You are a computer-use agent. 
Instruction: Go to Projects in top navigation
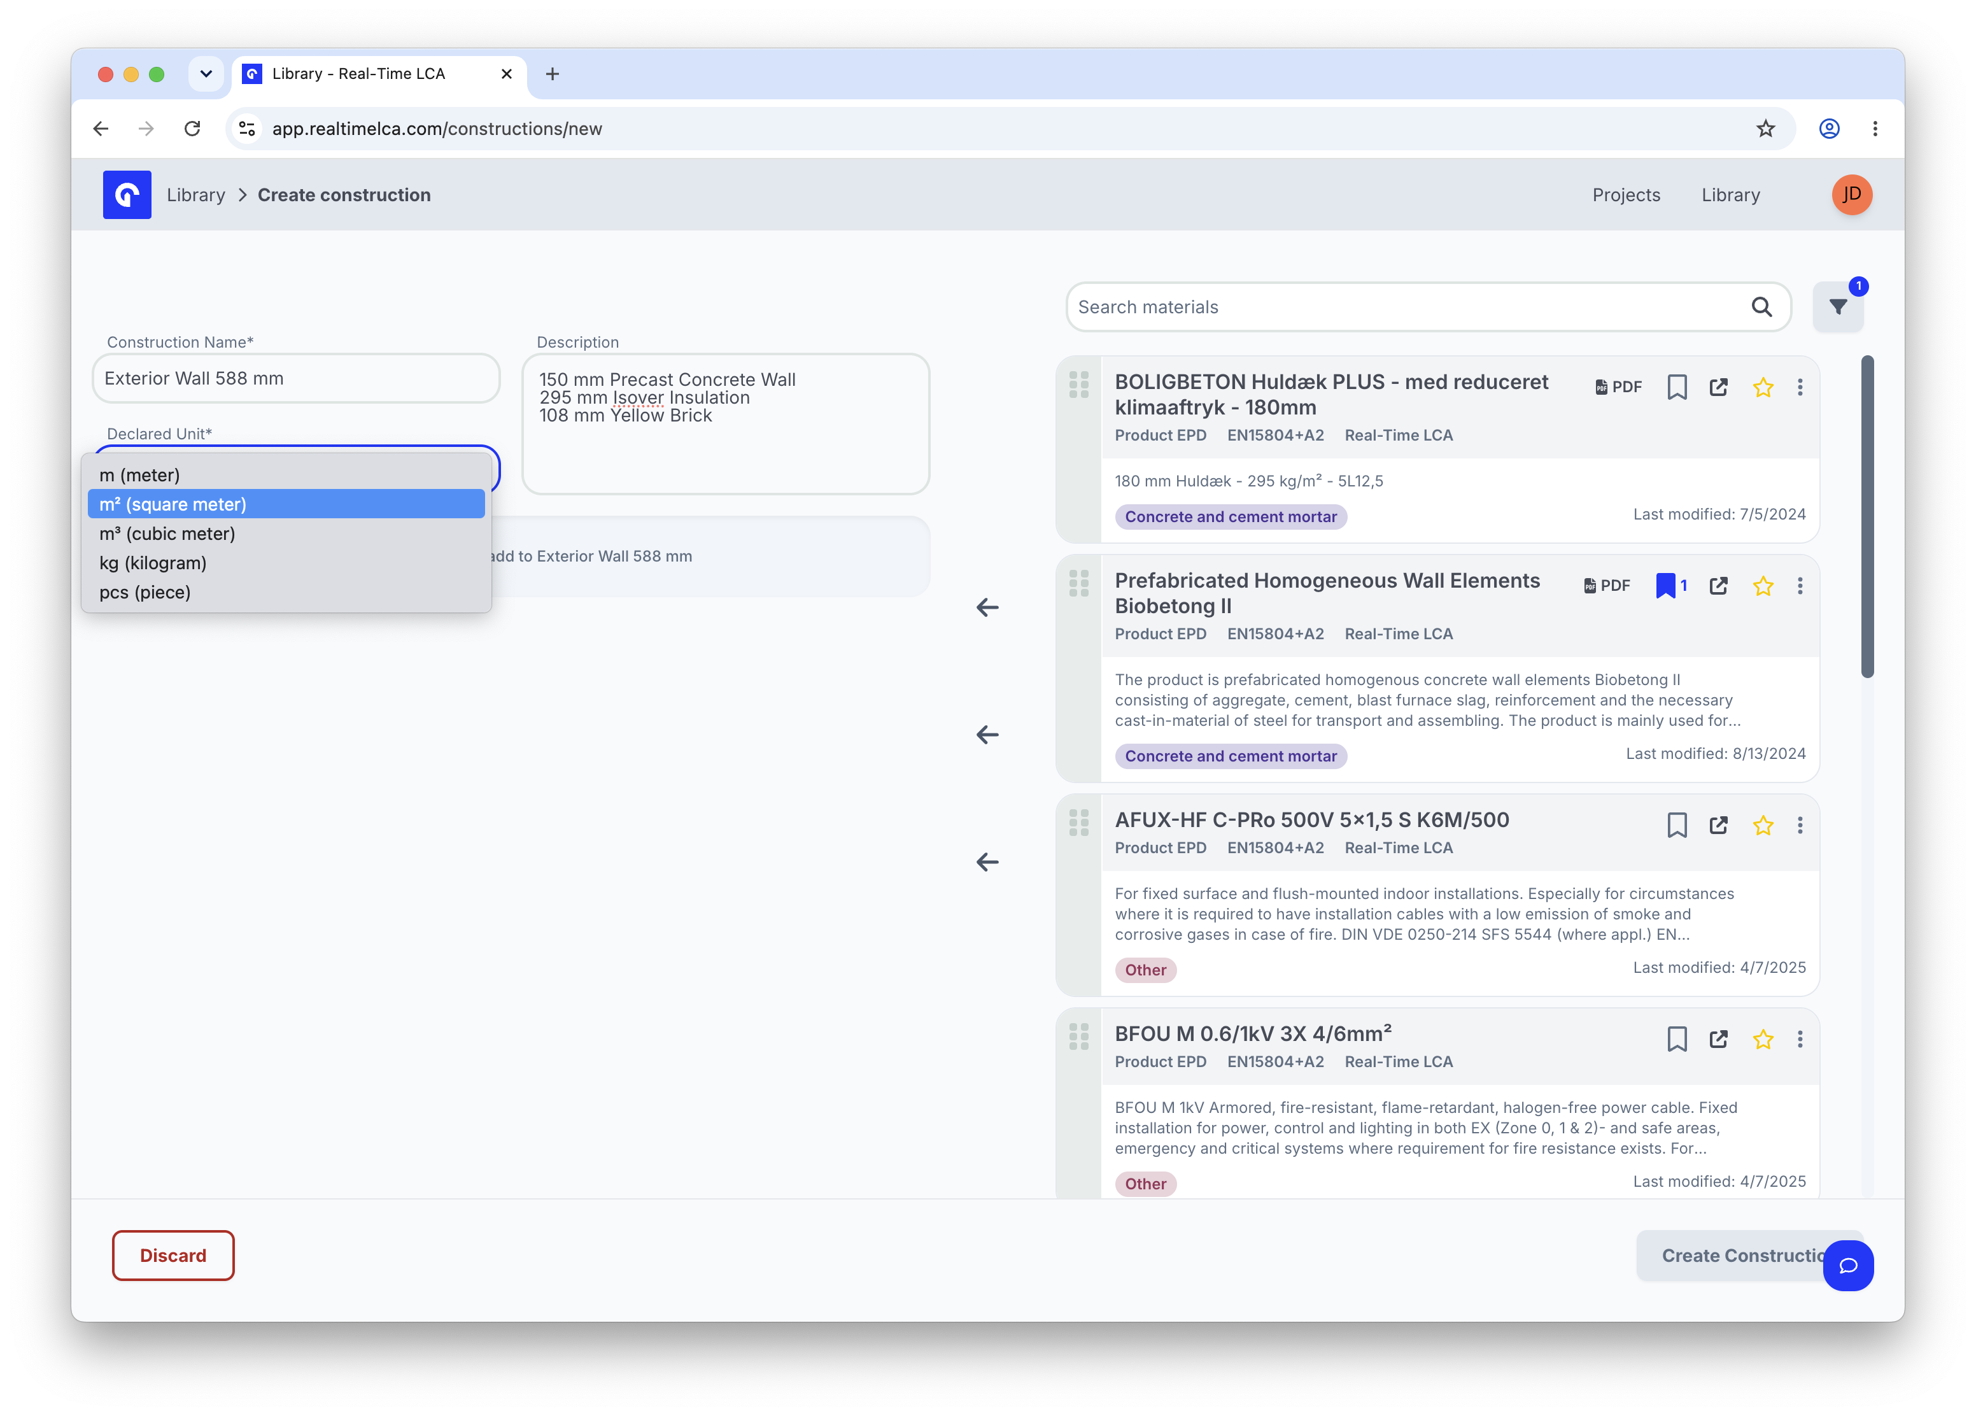click(x=1626, y=195)
